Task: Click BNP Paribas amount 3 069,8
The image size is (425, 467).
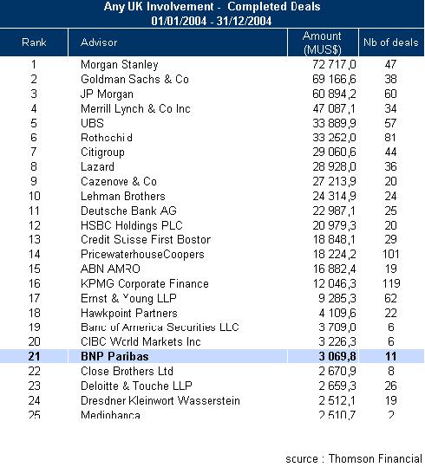Action: coord(337,356)
